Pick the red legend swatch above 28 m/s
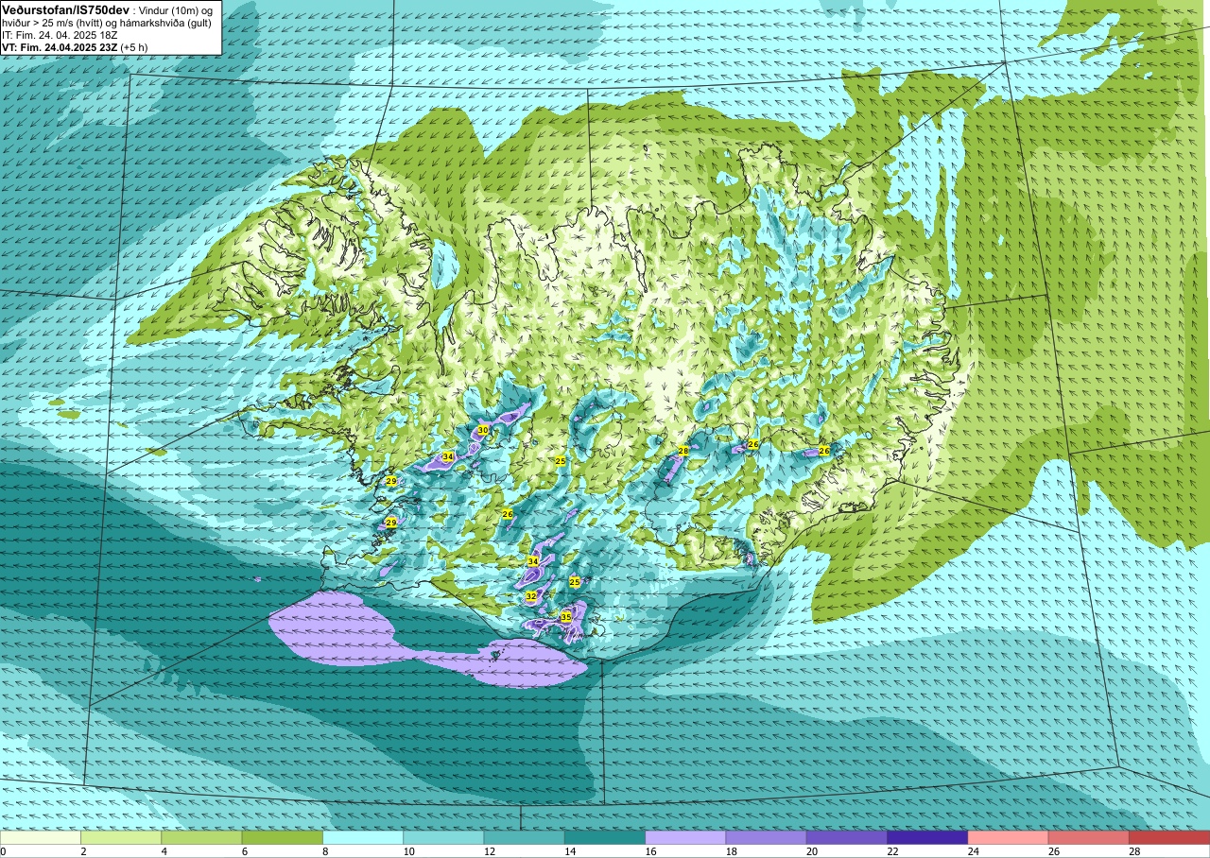This screenshot has width=1210, height=858. click(1169, 837)
